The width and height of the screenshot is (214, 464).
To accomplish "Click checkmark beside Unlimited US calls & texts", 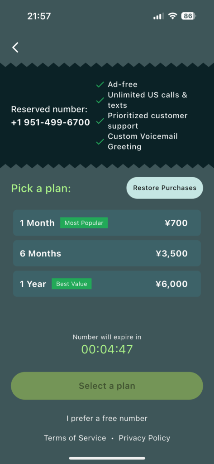I will click(100, 100).
